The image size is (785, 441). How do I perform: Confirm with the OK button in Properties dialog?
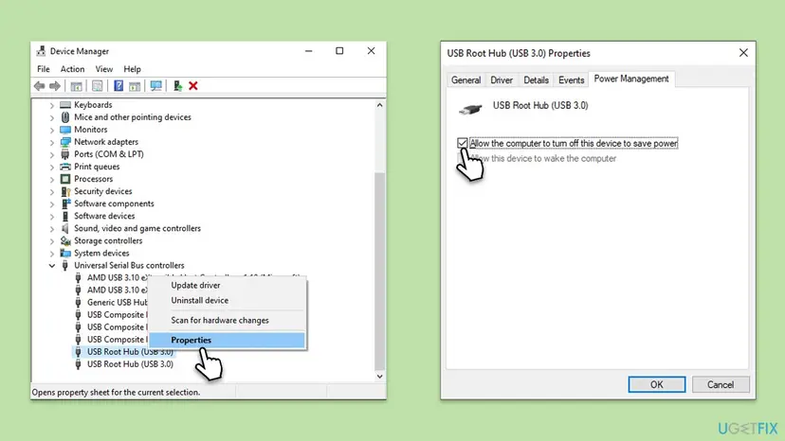click(x=656, y=384)
